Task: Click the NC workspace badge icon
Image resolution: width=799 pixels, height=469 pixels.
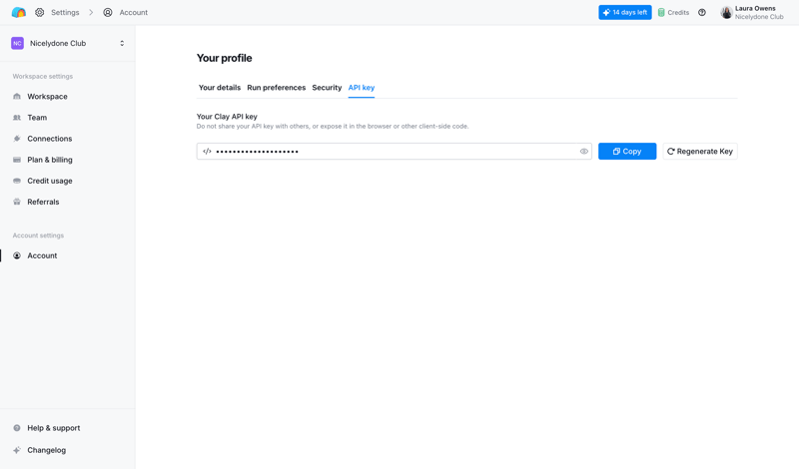Action: click(17, 43)
